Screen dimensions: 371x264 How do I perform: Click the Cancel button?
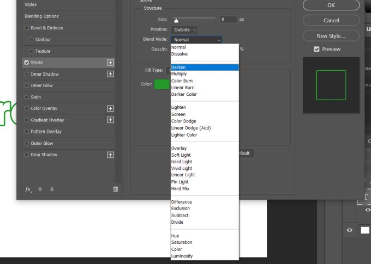click(331, 21)
